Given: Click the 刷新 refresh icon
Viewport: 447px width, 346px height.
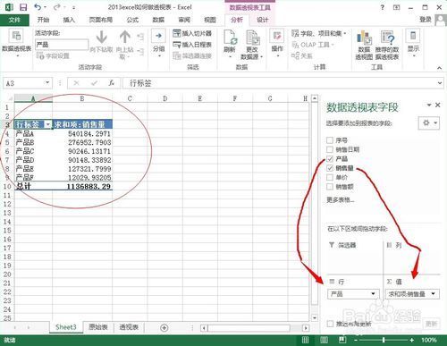Looking at the screenshot, I should [230, 37].
